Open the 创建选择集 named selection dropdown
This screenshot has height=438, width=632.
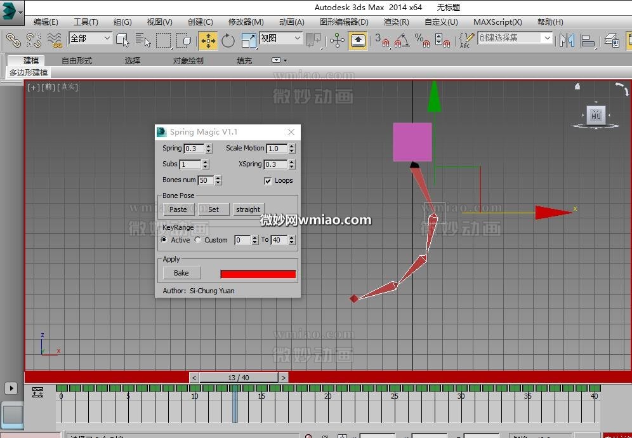(x=514, y=38)
